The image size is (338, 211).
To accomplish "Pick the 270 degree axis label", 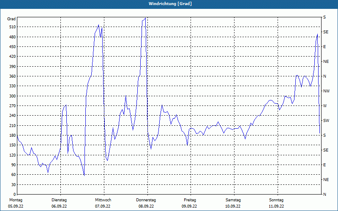I will (x=13, y=106).
